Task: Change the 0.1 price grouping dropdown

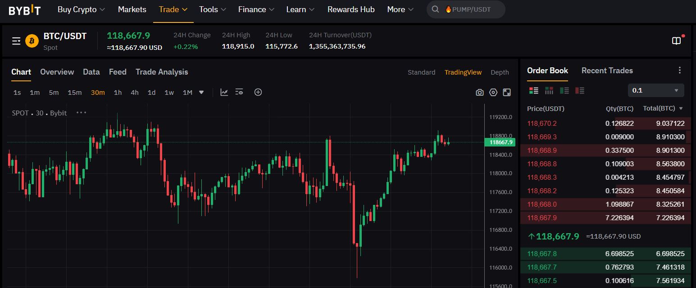Action: 656,90
